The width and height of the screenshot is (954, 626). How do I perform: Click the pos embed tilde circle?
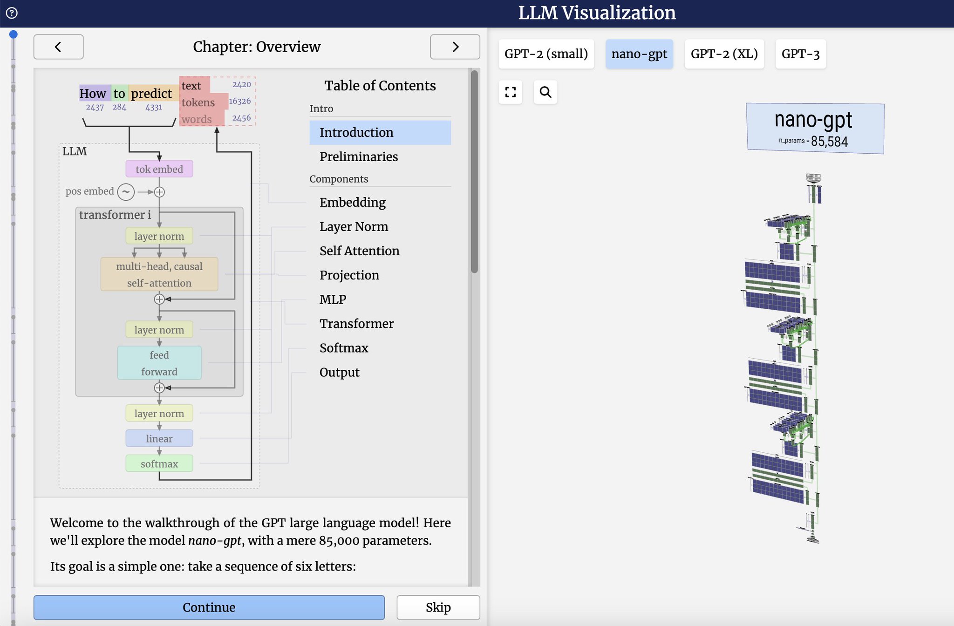(x=126, y=191)
